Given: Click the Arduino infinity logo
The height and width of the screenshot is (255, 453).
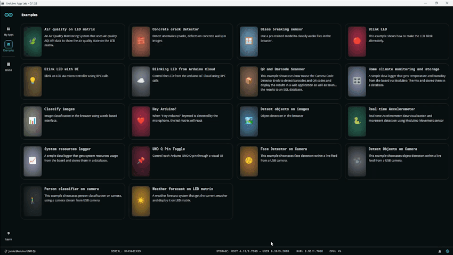Looking at the screenshot, I should (x=8, y=14).
